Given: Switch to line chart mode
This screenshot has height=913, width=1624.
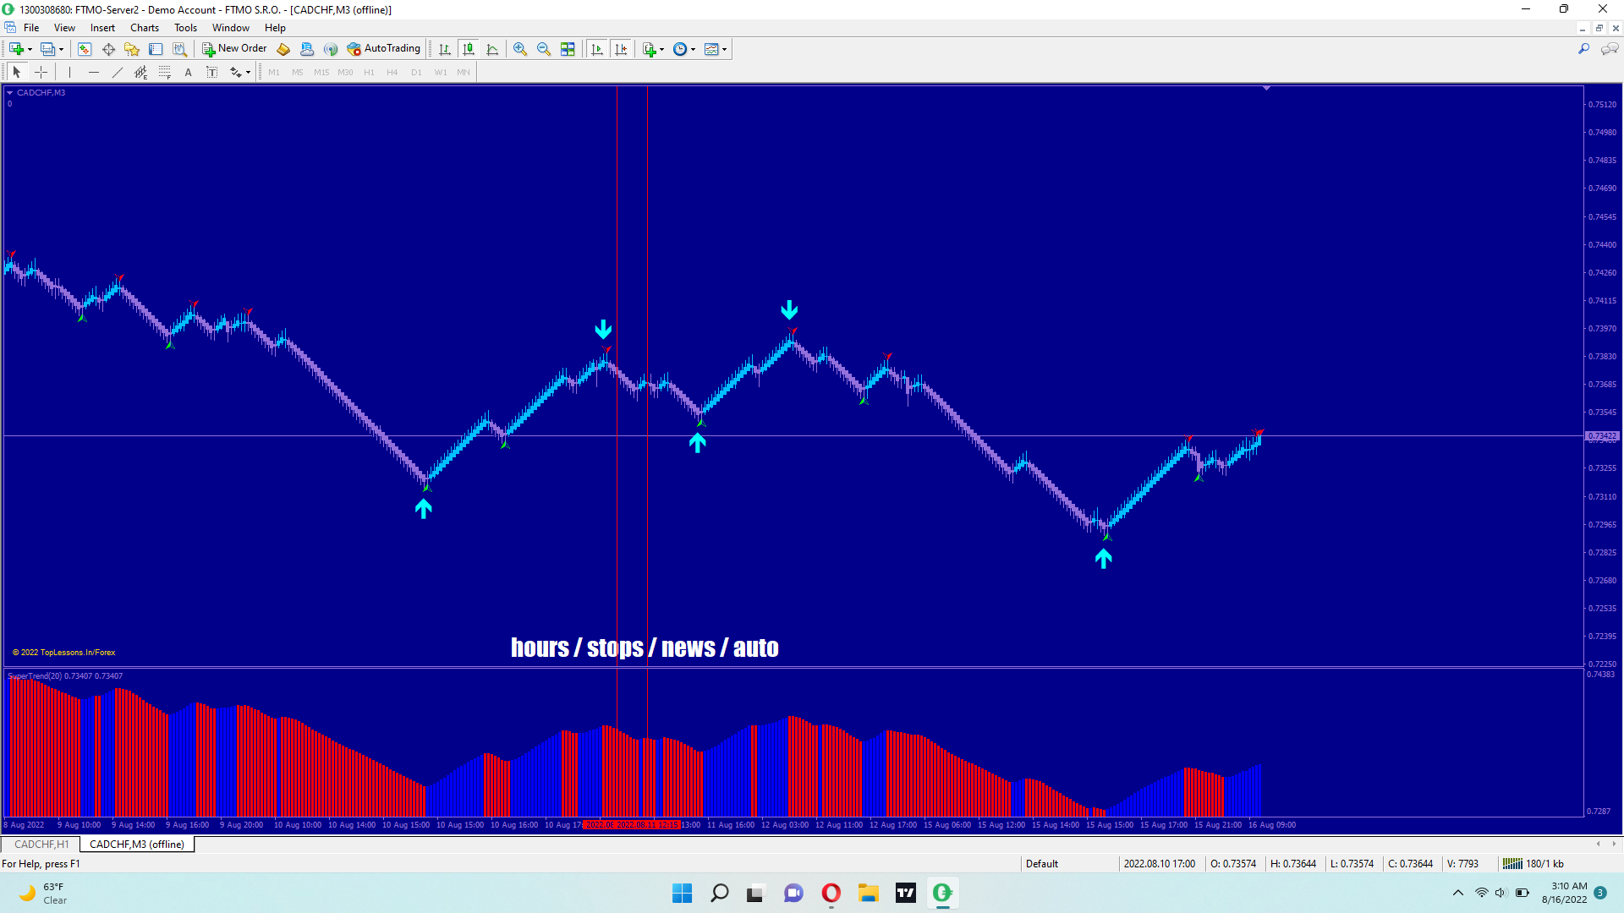Looking at the screenshot, I should [492, 49].
